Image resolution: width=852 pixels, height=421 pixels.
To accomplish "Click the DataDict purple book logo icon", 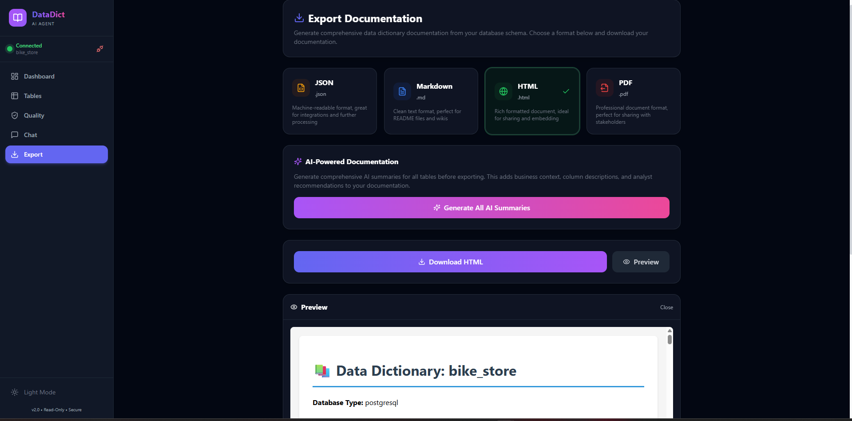I will pyautogui.click(x=18, y=18).
